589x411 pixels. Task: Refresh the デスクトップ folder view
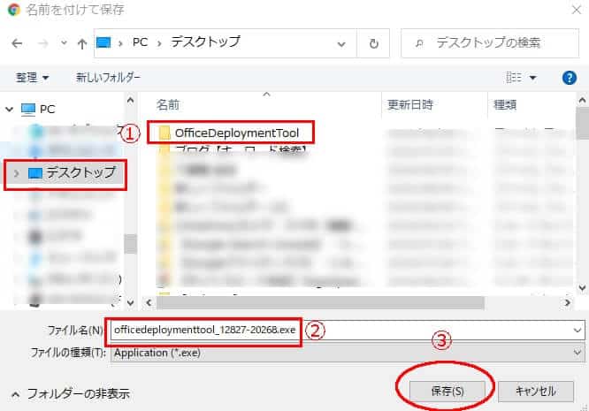[373, 43]
